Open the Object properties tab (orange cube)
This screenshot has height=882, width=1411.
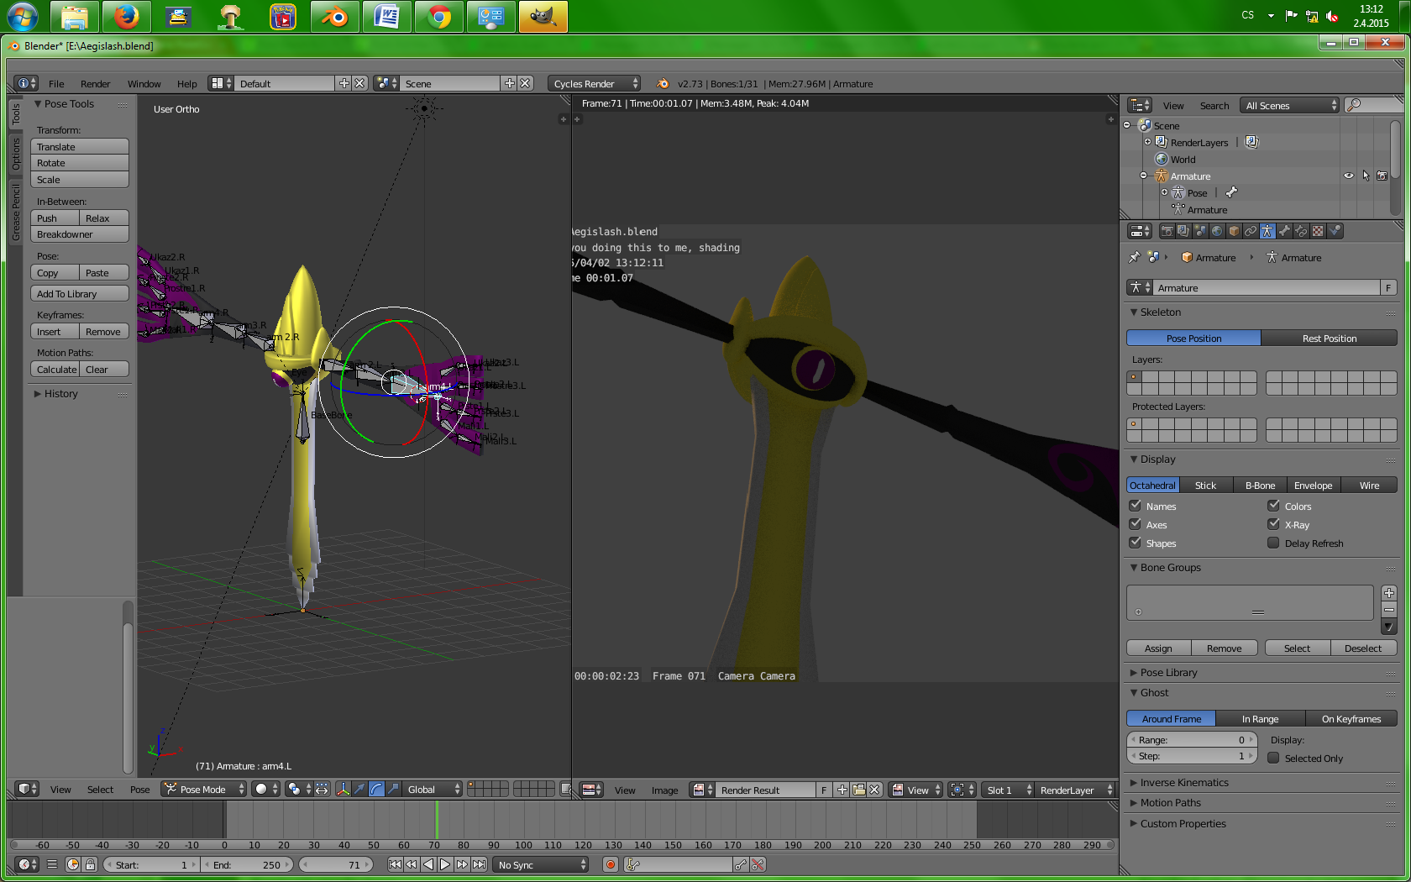coord(1234,231)
